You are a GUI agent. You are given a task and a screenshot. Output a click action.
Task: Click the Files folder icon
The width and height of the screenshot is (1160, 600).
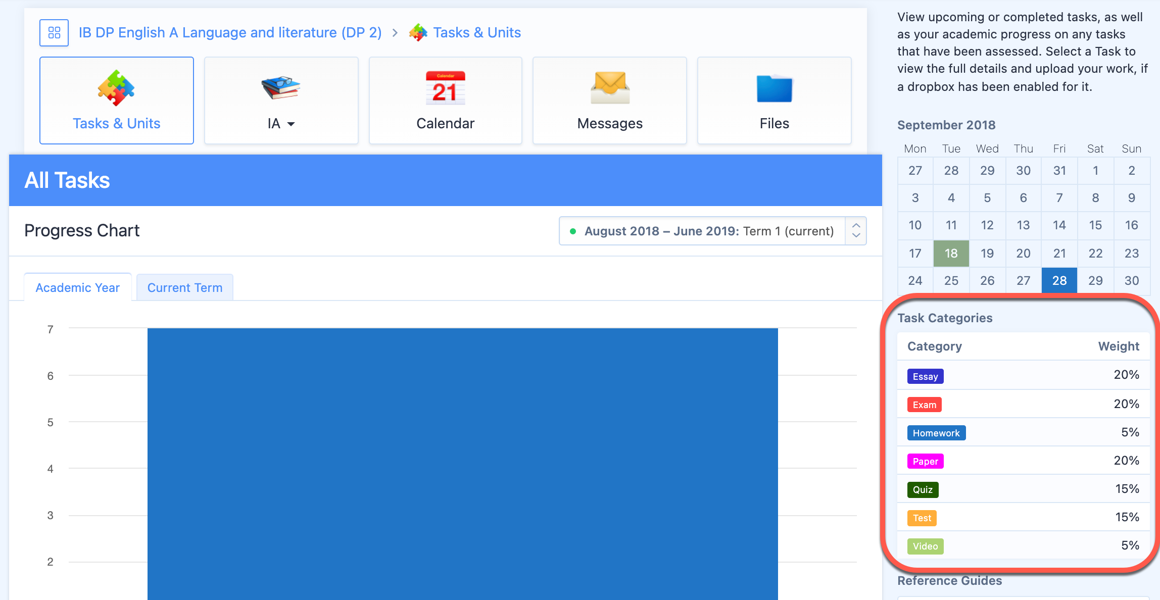click(775, 88)
